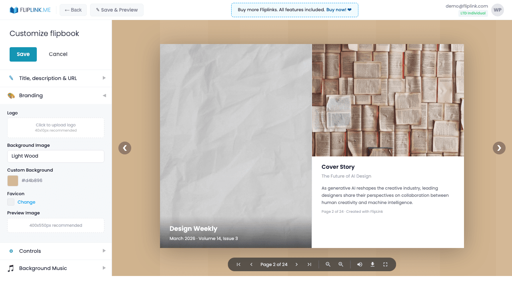This screenshot has width=512, height=288.
Task: Expand the Title, description & URL section
Action: pyautogui.click(x=56, y=78)
